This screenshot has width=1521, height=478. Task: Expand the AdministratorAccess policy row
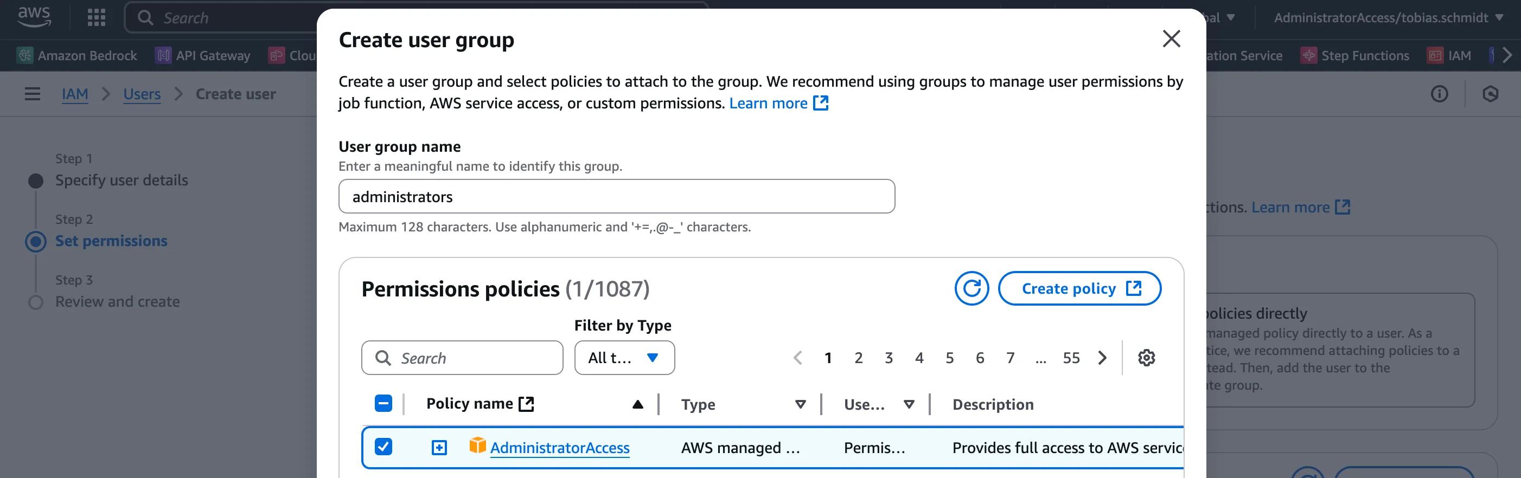click(x=439, y=447)
